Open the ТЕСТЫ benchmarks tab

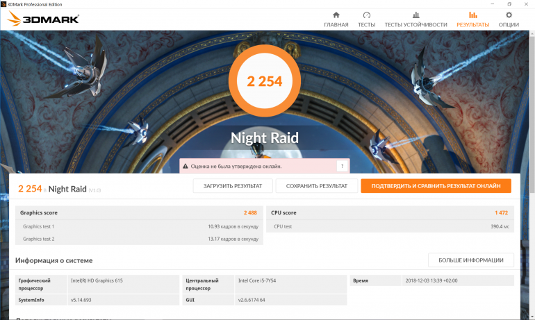tap(366, 19)
